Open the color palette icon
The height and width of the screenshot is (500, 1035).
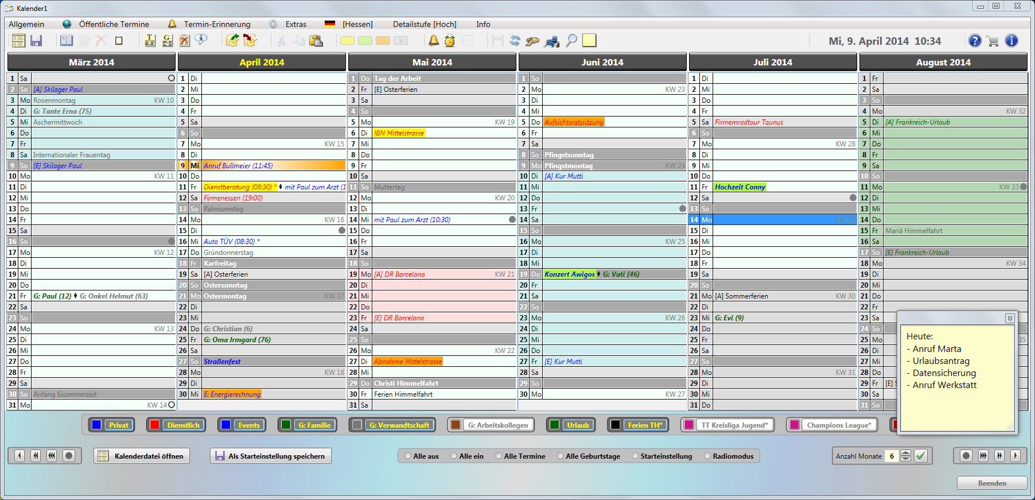tap(532, 41)
